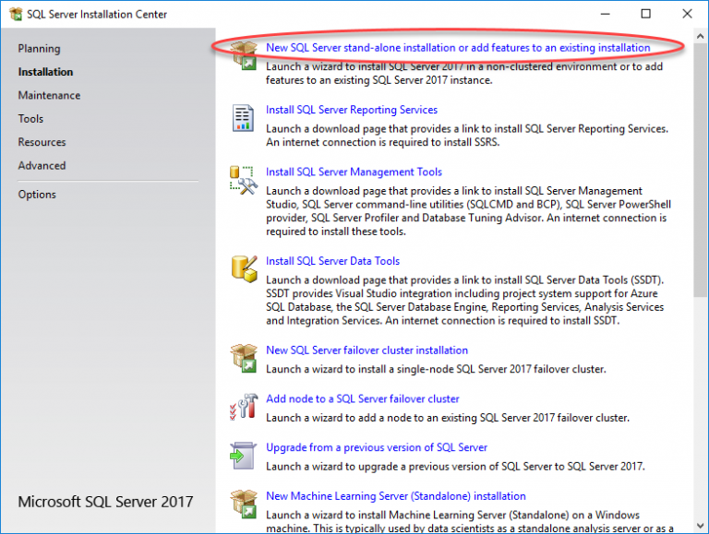
Task: Open Install SQL Server Reporting Services link
Action: pyautogui.click(x=352, y=110)
